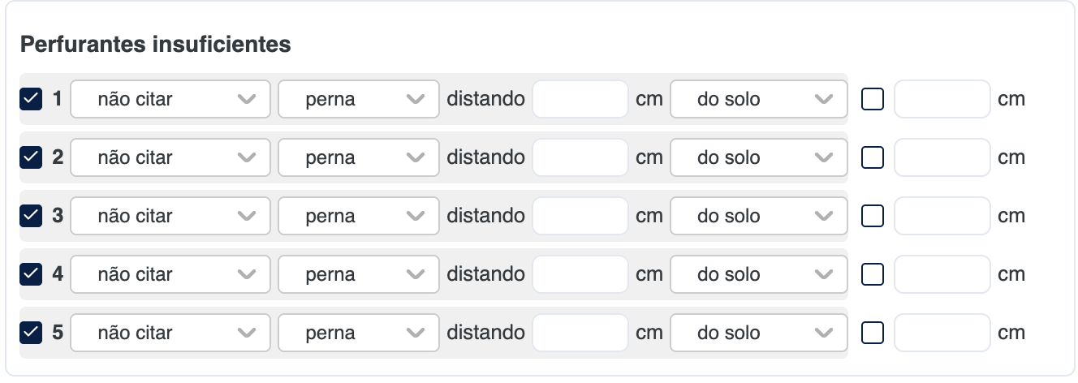The height and width of the screenshot is (383, 1078).
Task: Select the final cm field in row 5
Action: click(942, 333)
